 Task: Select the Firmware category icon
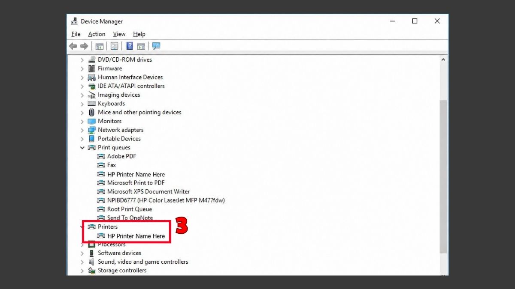[x=91, y=69]
